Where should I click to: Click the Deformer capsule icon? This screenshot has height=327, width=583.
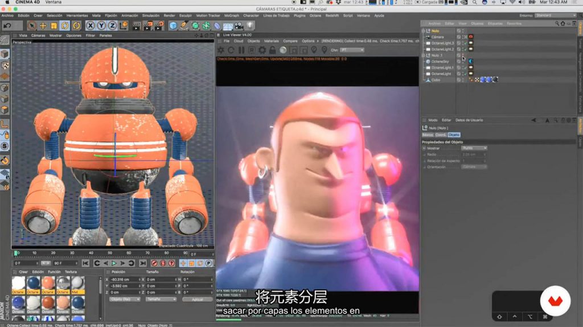point(217,26)
